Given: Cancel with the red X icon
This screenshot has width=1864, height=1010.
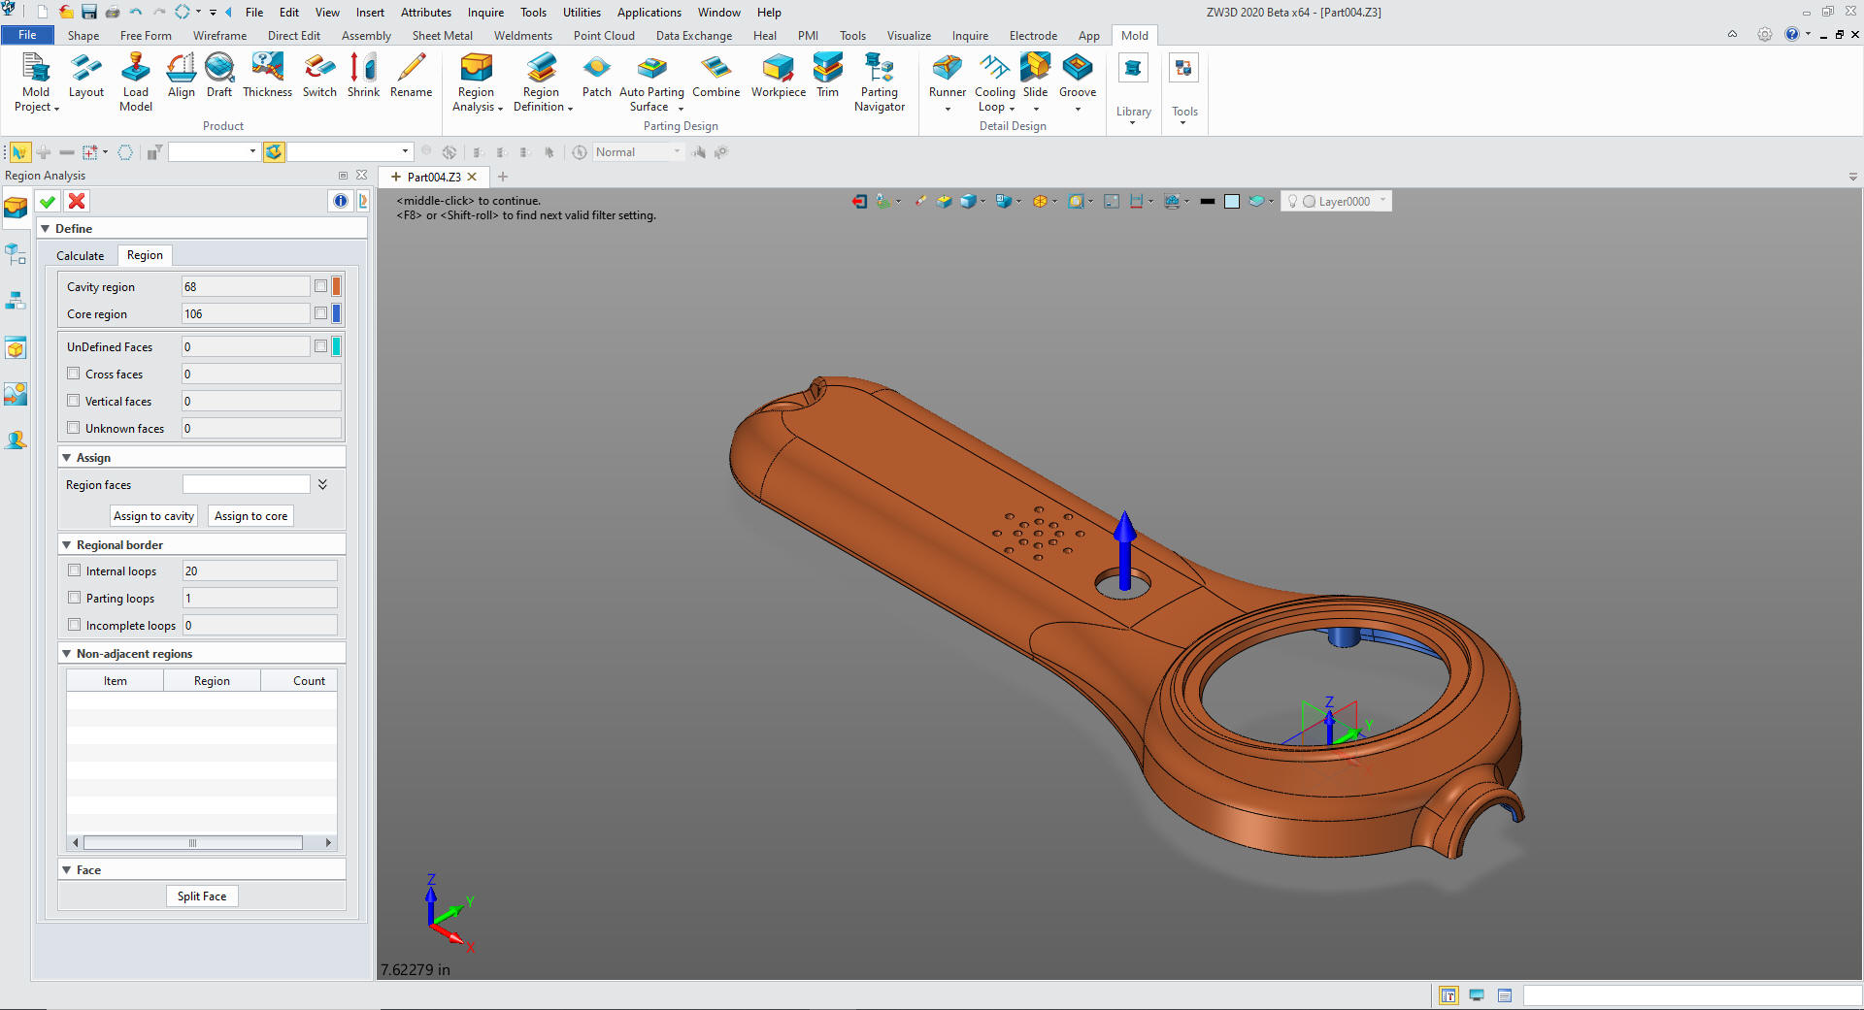Looking at the screenshot, I should click(x=77, y=201).
